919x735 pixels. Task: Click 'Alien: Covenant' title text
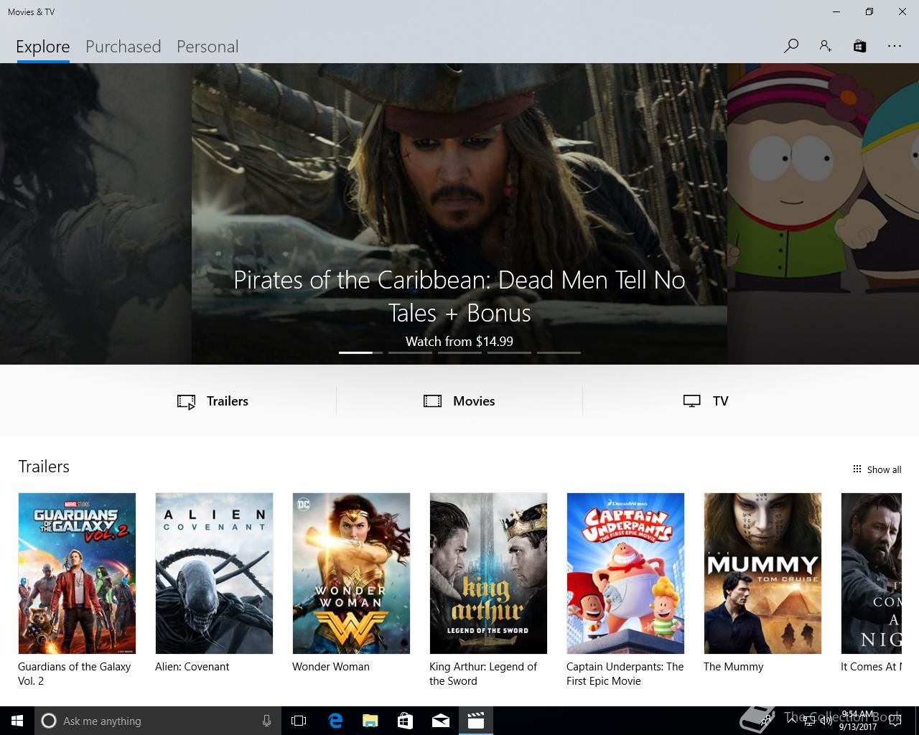tap(192, 667)
